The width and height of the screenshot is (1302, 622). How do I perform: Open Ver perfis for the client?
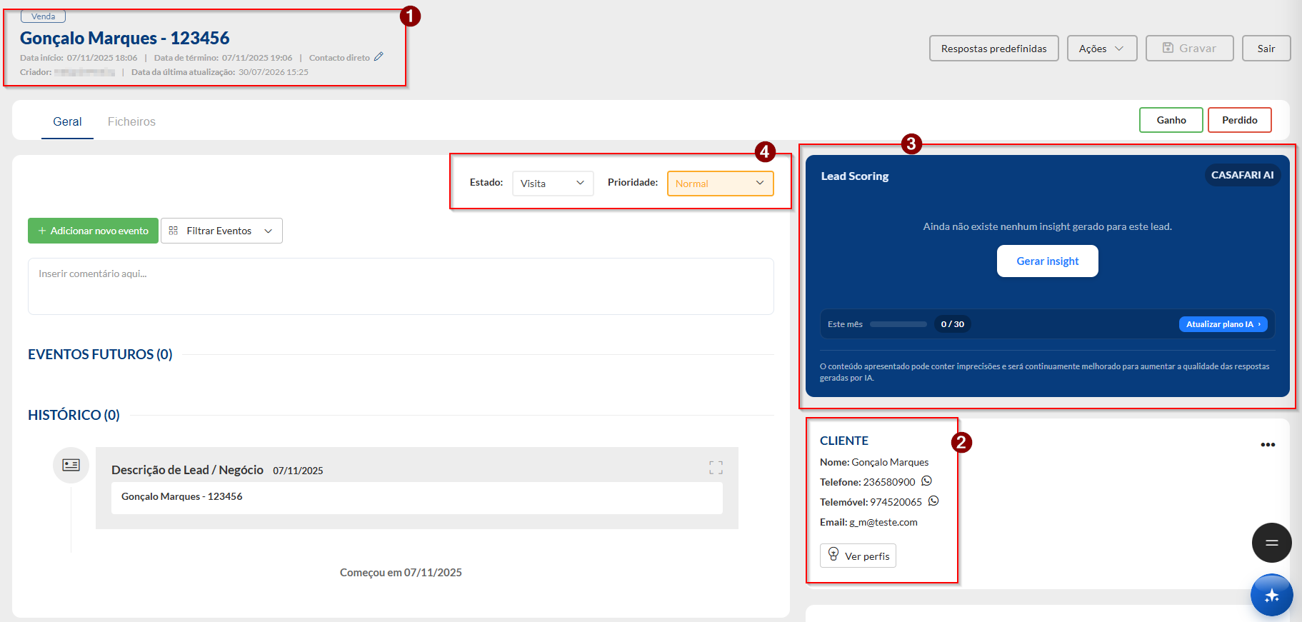point(858,556)
